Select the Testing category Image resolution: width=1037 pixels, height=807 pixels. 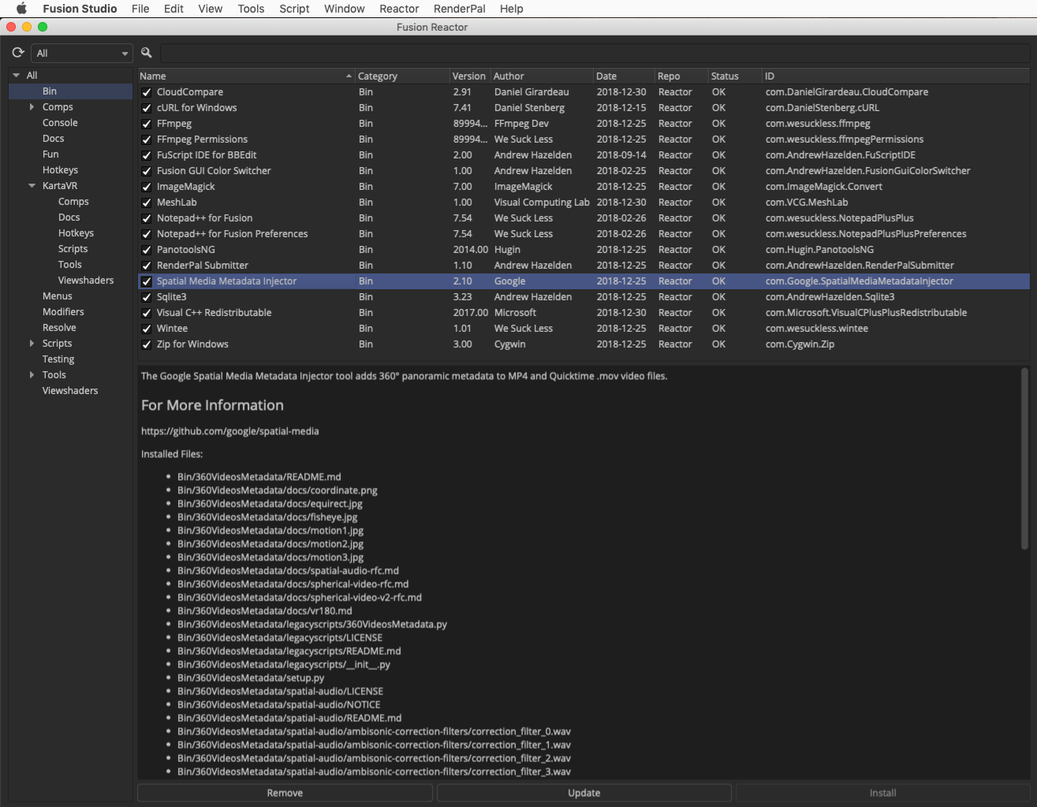(x=58, y=359)
